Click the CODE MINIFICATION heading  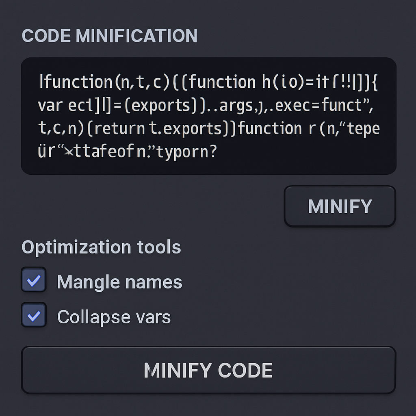pyautogui.click(x=110, y=36)
